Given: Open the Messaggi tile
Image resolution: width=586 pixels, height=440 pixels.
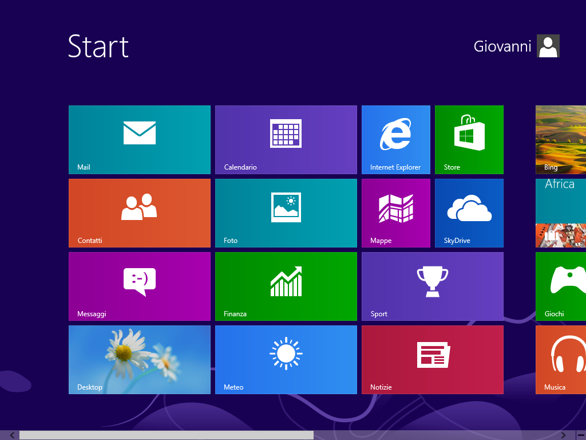Looking at the screenshot, I should point(140,286).
